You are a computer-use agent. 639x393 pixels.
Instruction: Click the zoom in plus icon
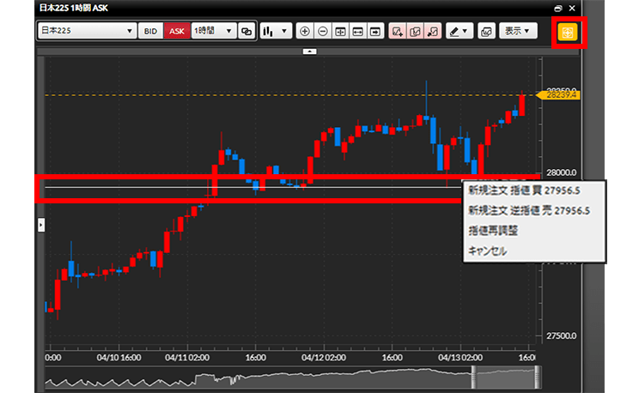point(305,31)
